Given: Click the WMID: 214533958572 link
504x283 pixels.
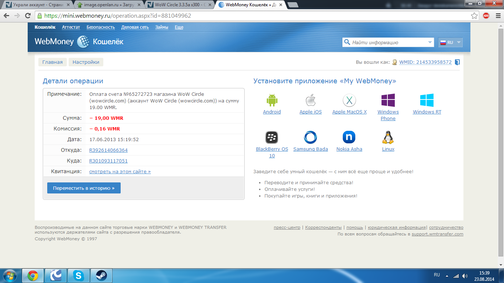Looking at the screenshot, I should coord(425,62).
